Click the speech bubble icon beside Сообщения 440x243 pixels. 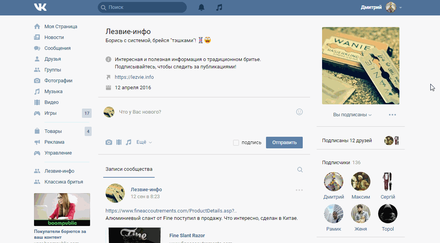[37, 48]
